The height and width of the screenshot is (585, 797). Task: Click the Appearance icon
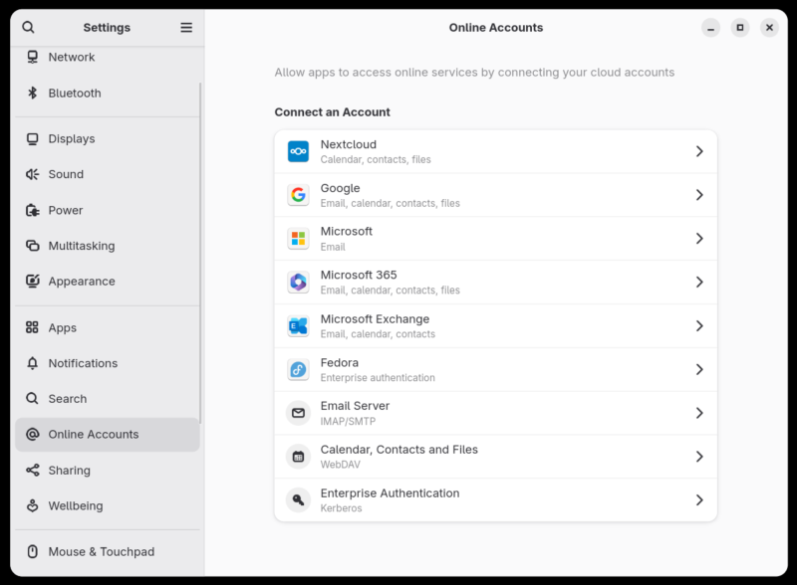tap(33, 281)
